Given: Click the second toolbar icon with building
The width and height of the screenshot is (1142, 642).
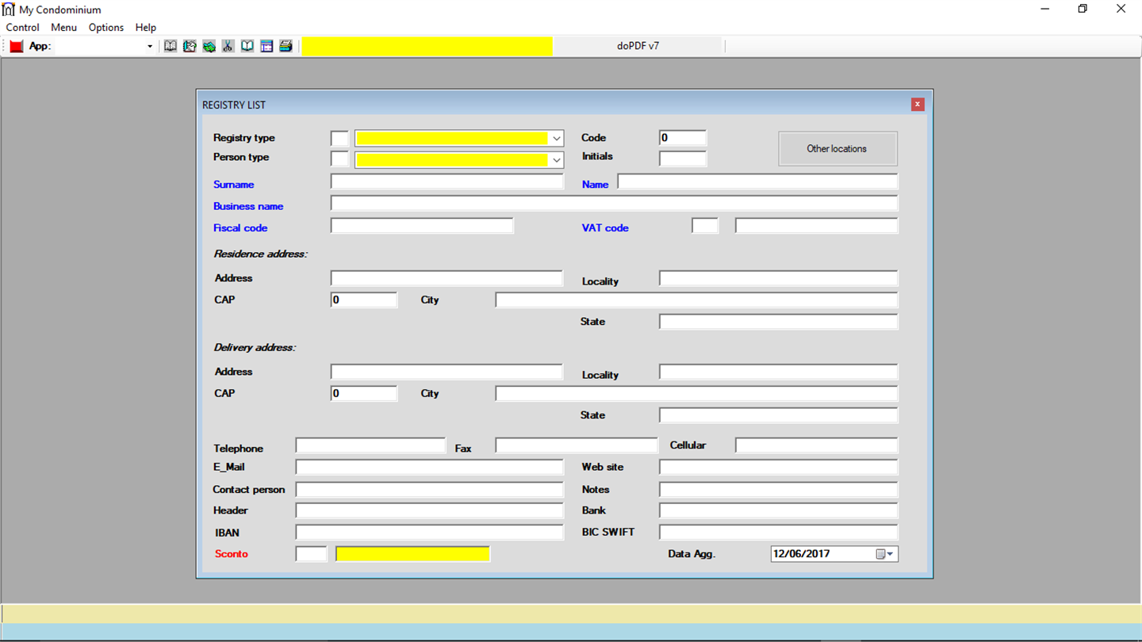Looking at the screenshot, I should point(190,46).
